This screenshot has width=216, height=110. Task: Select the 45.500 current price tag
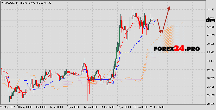tap(210, 21)
